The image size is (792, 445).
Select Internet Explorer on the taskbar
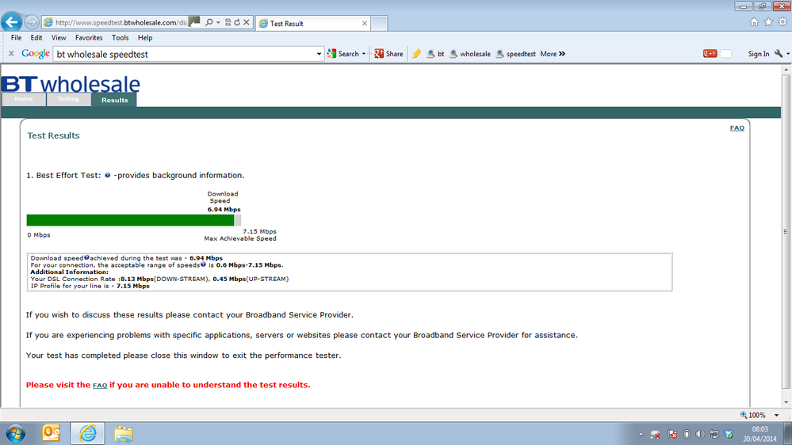coord(87,433)
